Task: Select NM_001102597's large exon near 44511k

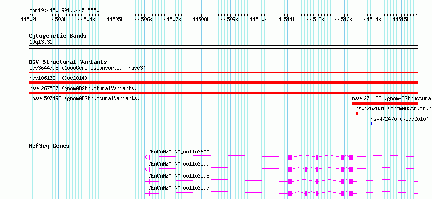Action: tap(290, 194)
